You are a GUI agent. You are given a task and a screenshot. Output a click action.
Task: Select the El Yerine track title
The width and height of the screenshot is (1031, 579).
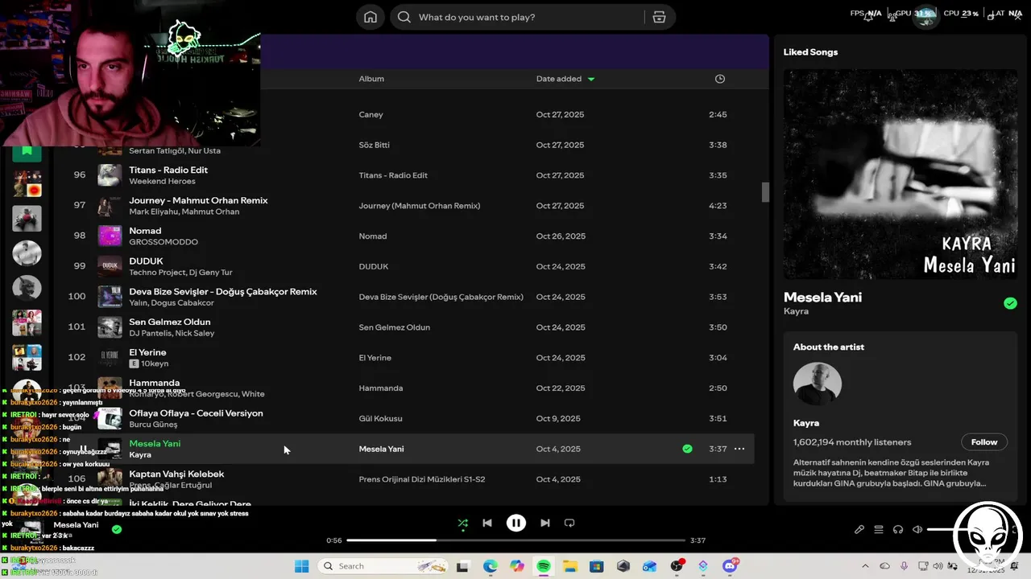tap(147, 352)
